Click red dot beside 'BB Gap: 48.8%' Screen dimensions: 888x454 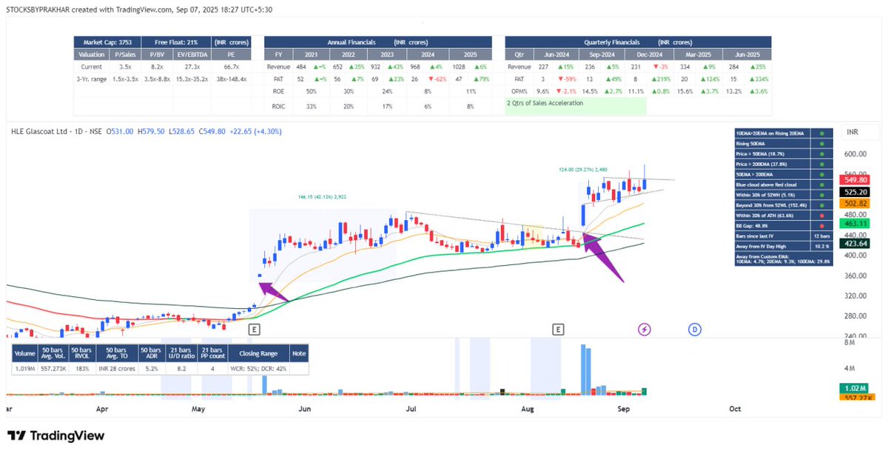821,225
